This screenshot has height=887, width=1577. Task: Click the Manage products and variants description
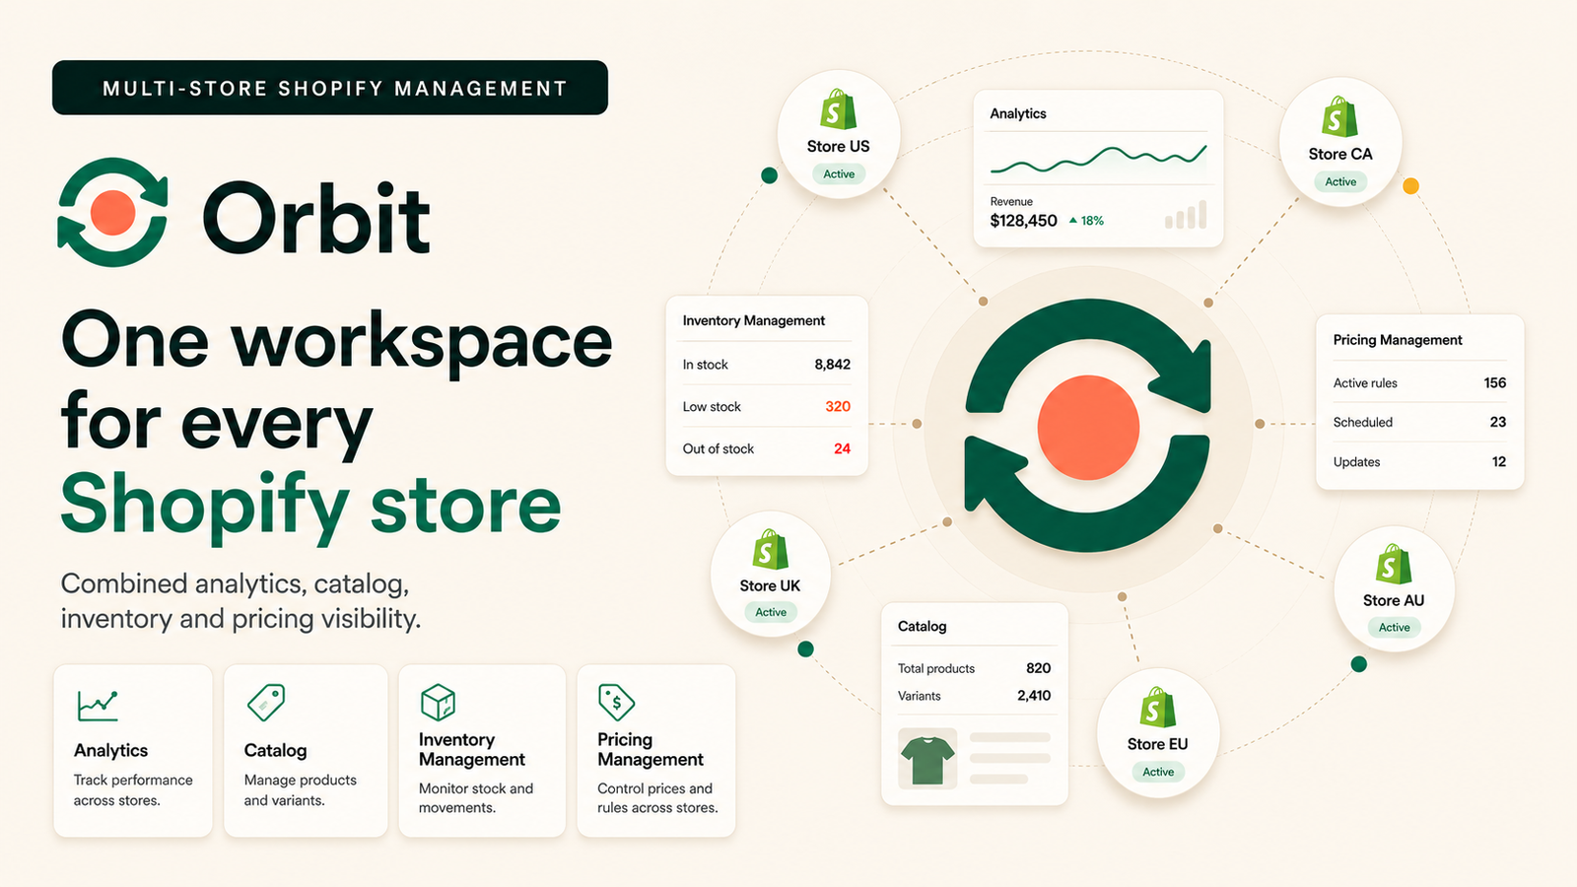pos(301,790)
